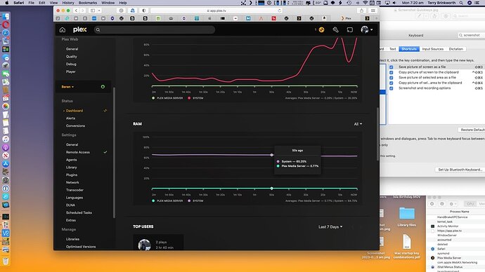Toggle the System legend in the CPU chart
The width and height of the screenshot is (485, 272).
pos(195,98)
